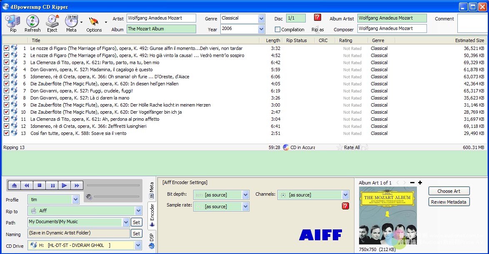Uncheck track 12 Zeffiretti lusinghieri
The width and height of the screenshot is (489, 254).
click(6, 126)
